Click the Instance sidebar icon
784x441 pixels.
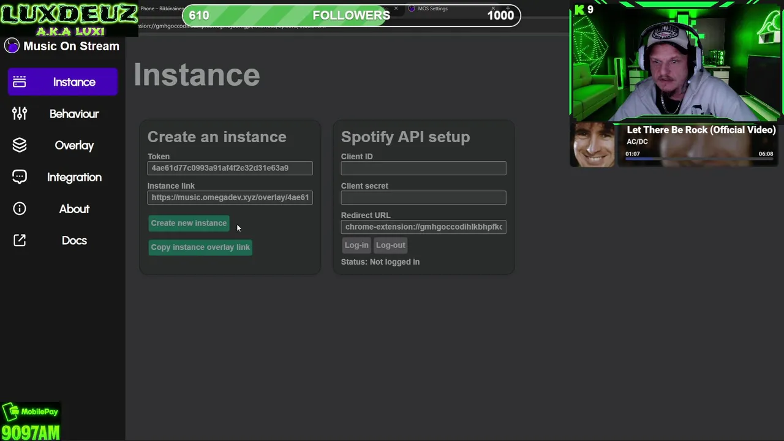[x=20, y=82]
